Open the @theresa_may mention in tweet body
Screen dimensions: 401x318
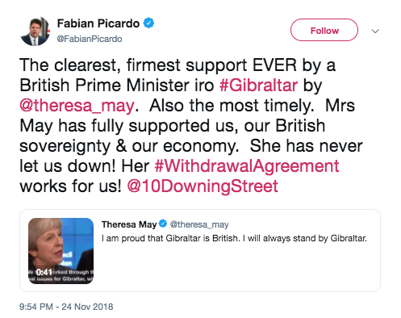77,106
